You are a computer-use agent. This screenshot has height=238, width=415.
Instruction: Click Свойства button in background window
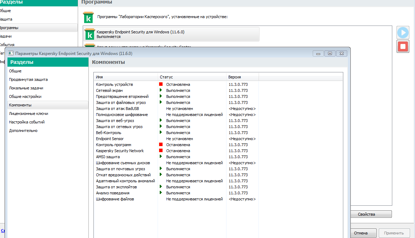[x=371, y=214]
